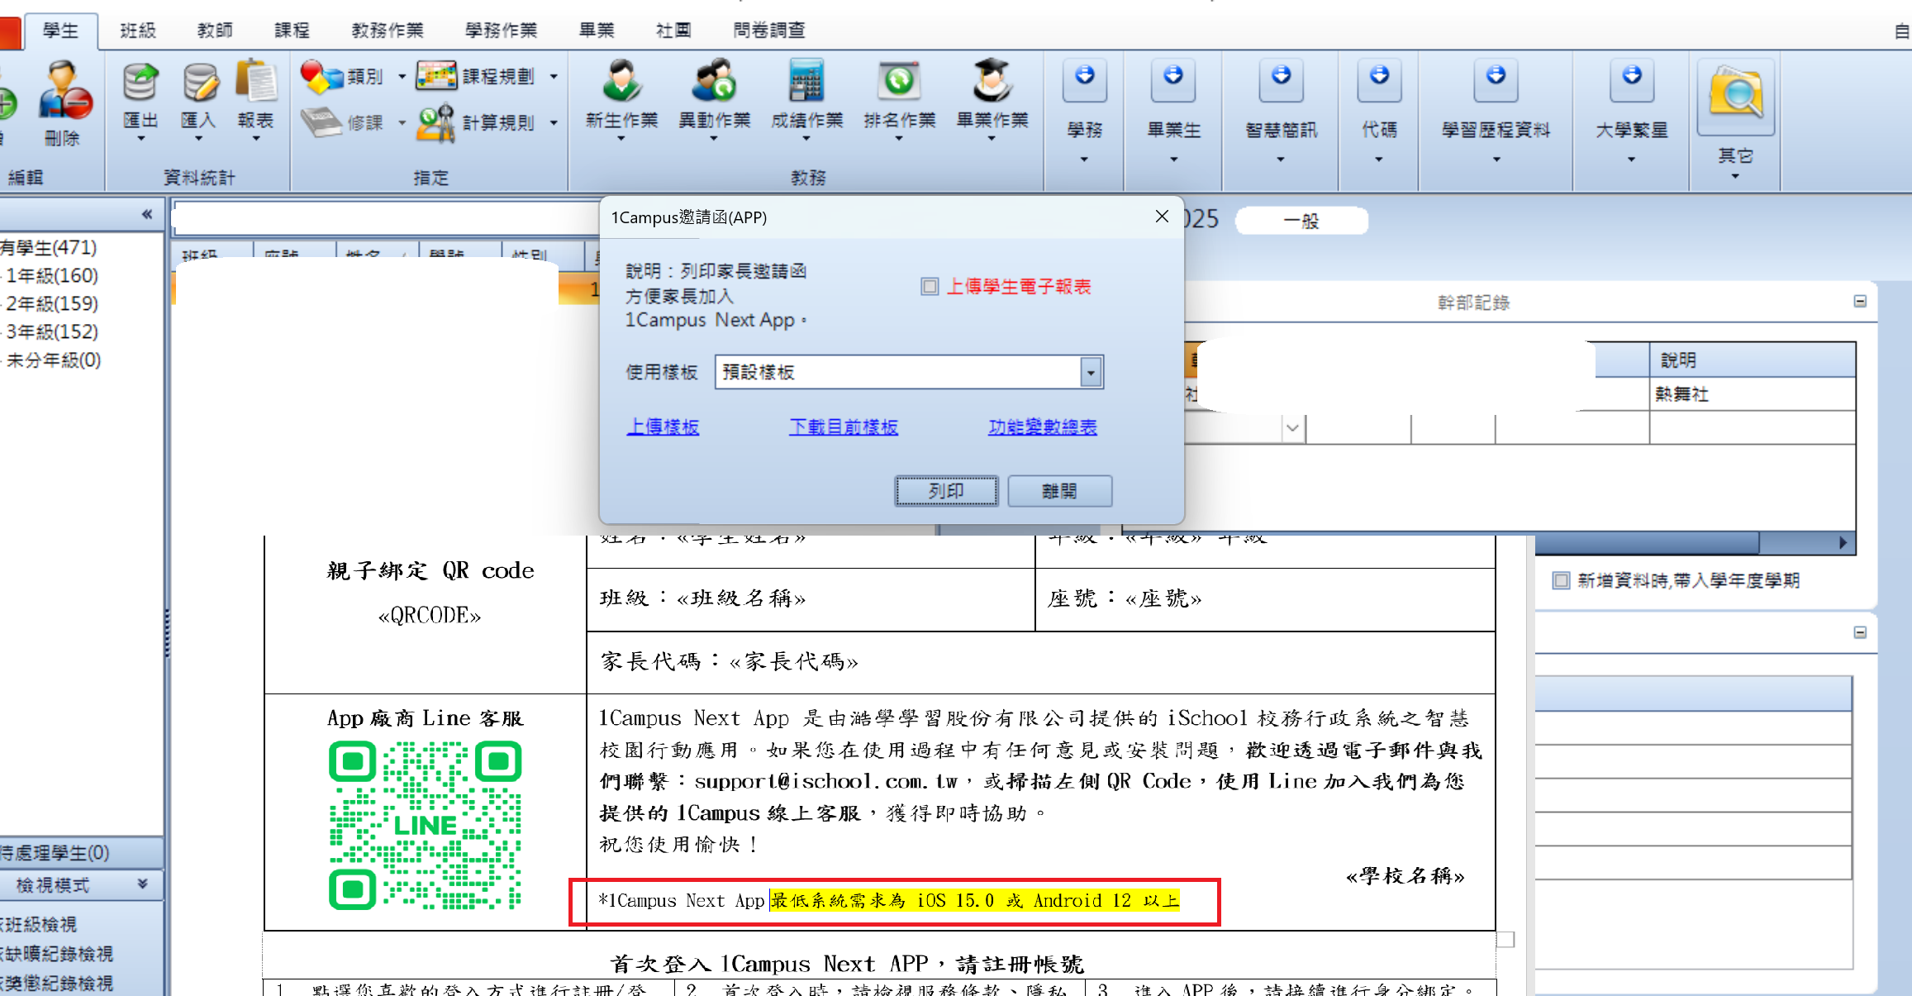This screenshot has width=1912, height=996.
Task: Select 未分年級(0) in student tree
Action: [54, 360]
